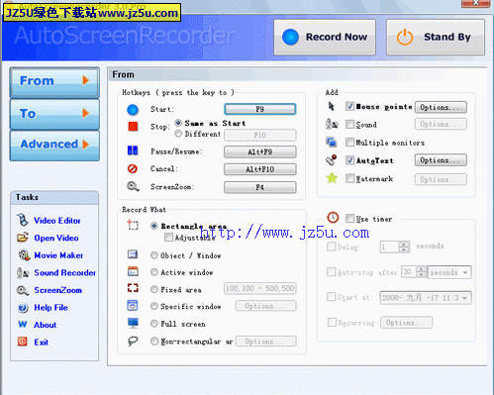Uncheck the AutoText checkbox
Viewport: 494px width, 395px height.
click(349, 160)
